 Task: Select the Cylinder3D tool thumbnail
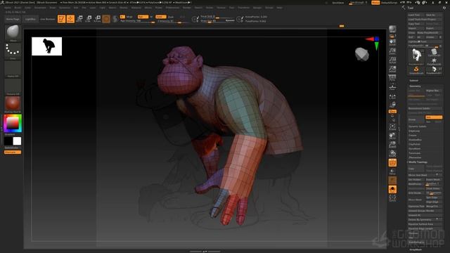pos(434,53)
